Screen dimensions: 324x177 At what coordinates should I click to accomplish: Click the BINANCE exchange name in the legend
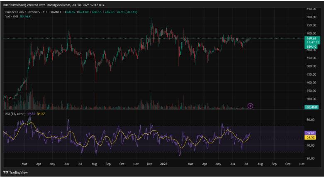(x=55, y=12)
